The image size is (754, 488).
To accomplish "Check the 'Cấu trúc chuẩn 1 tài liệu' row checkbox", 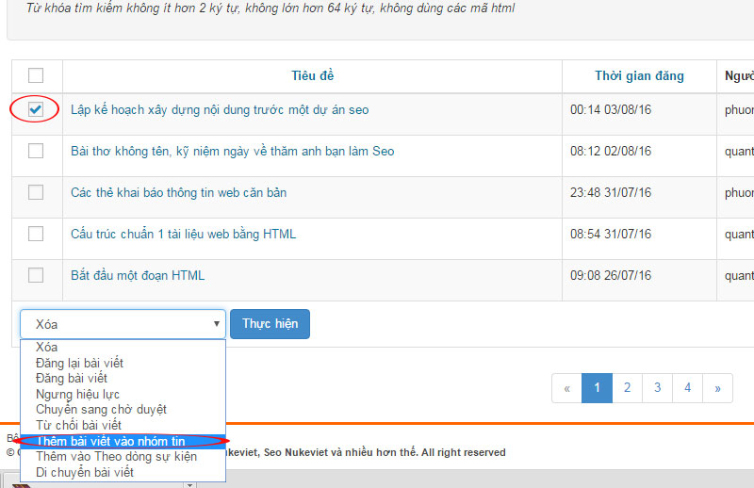I will (x=36, y=234).
